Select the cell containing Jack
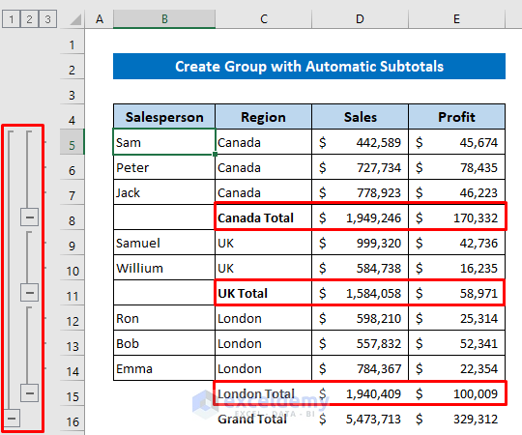The width and height of the screenshot is (522, 435). tap(164, 192)
